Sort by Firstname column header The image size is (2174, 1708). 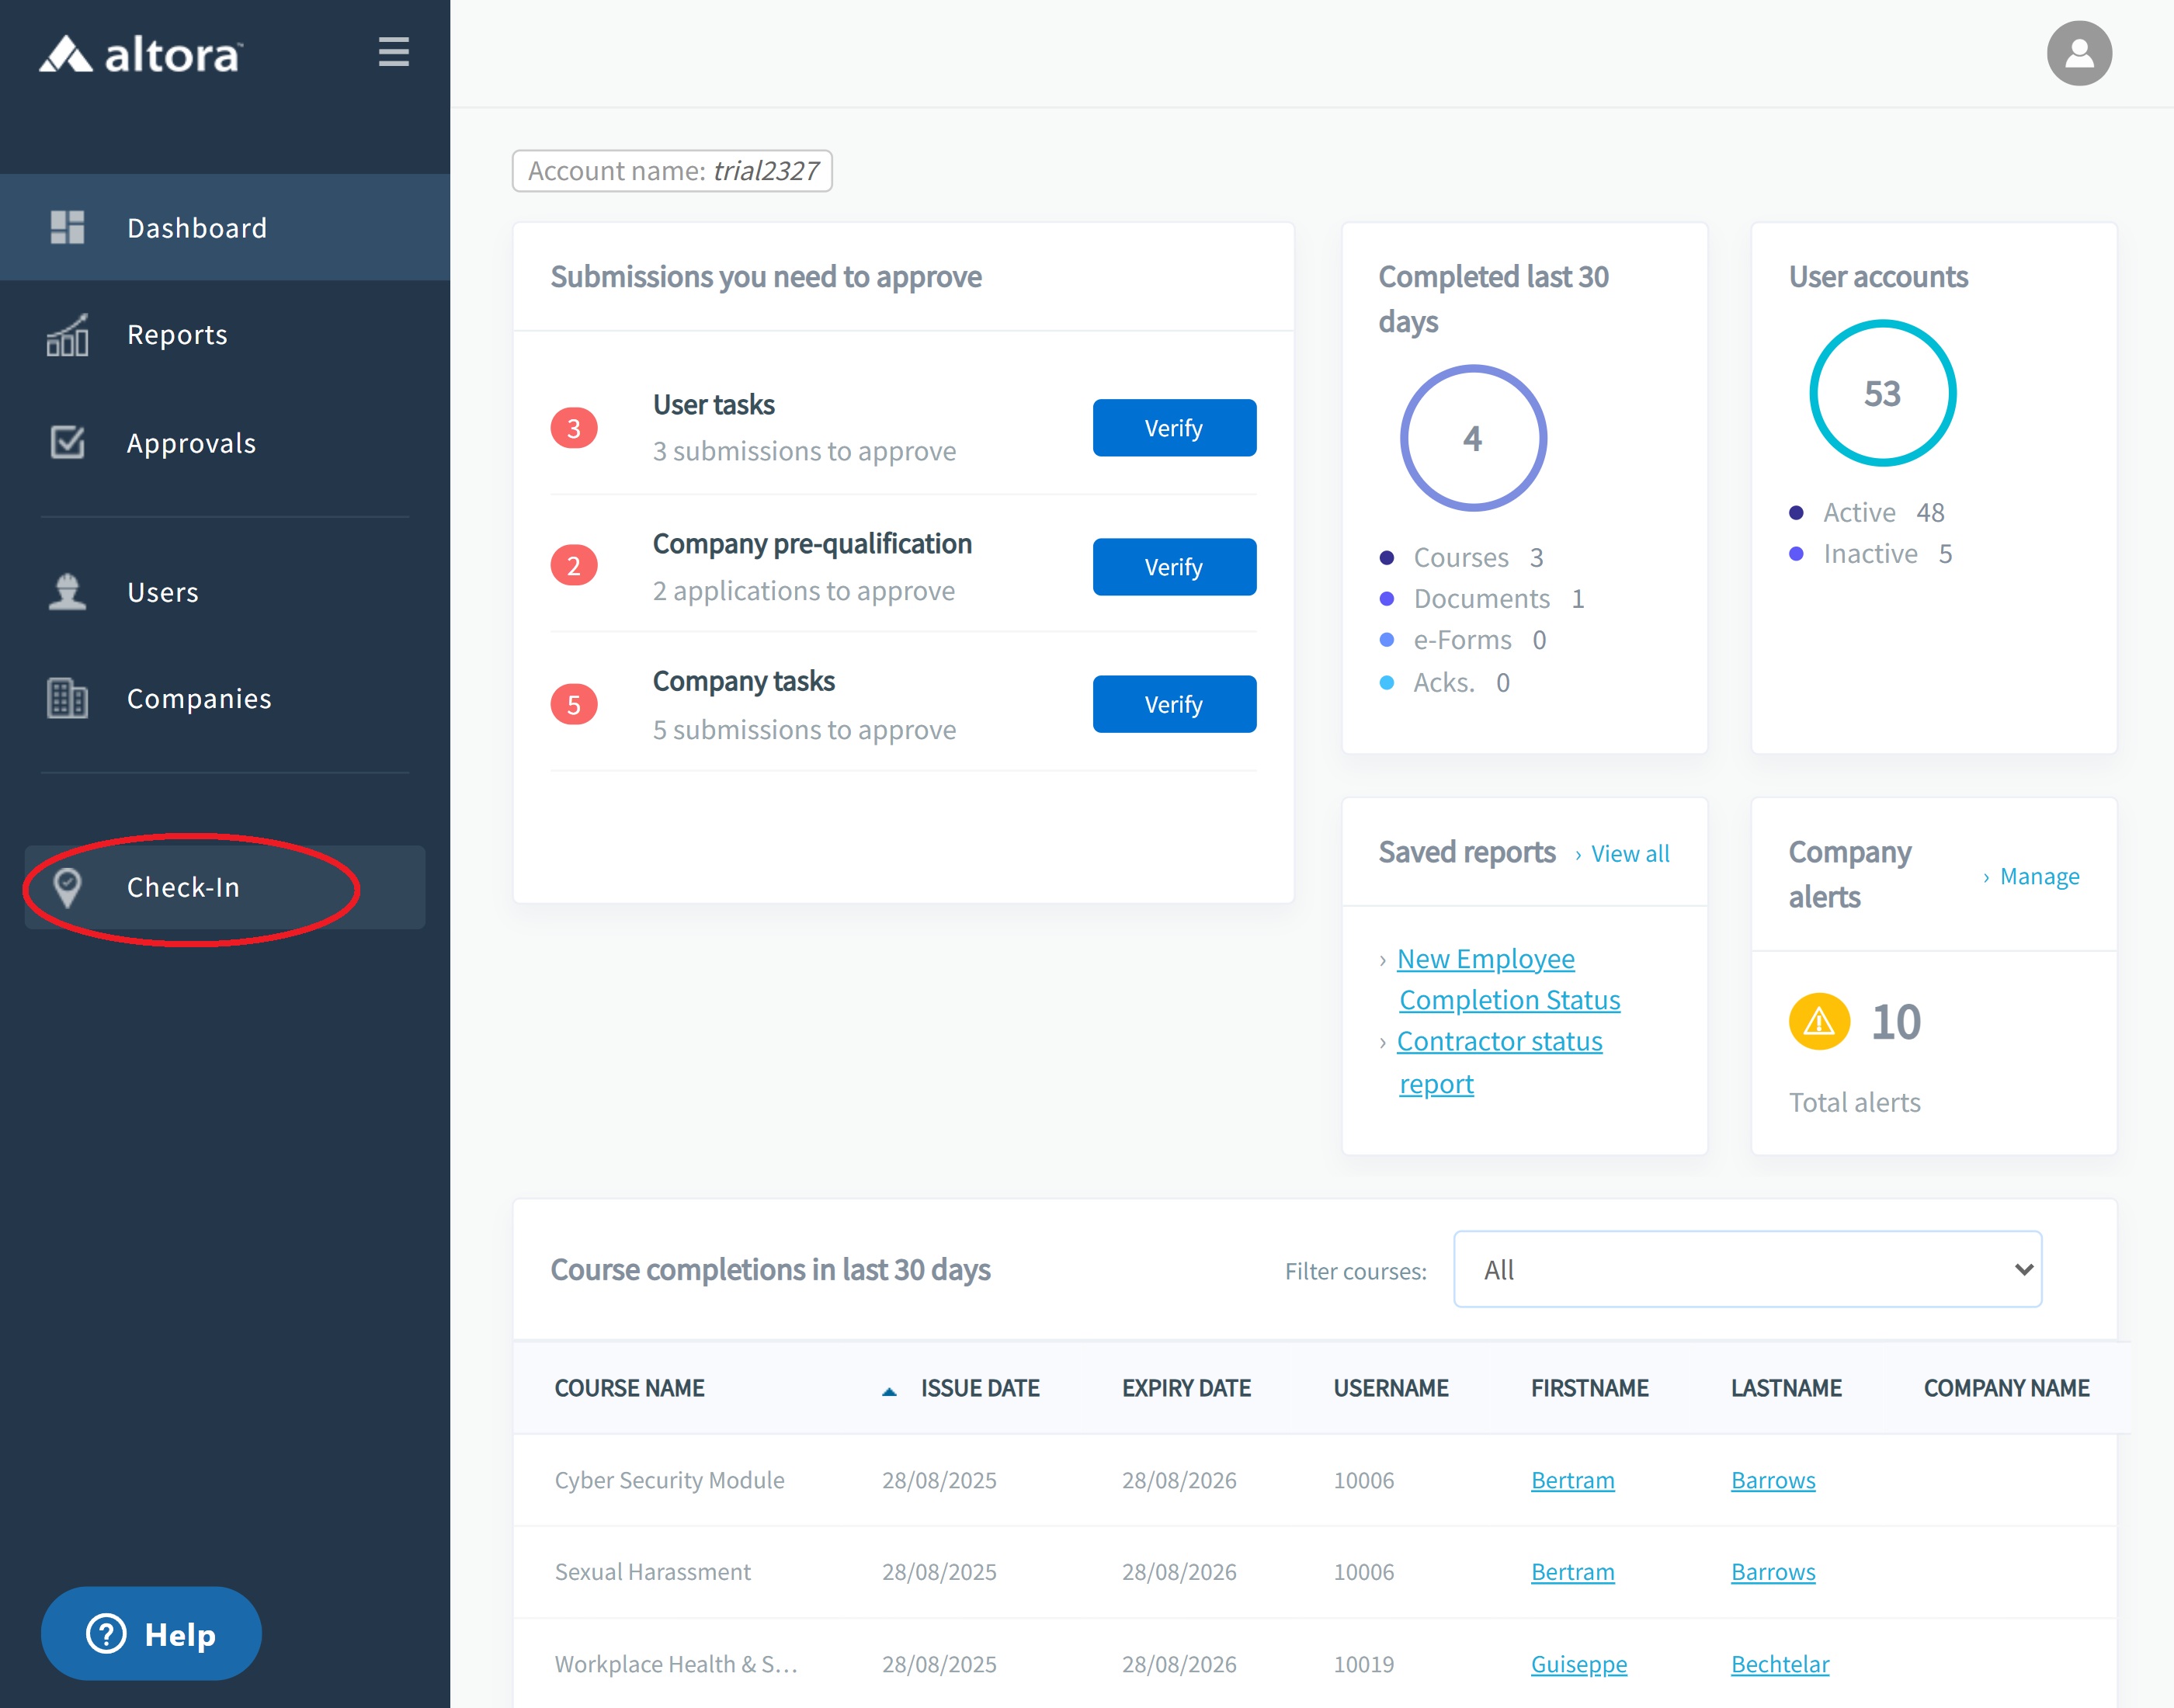coord(1589,1388)
